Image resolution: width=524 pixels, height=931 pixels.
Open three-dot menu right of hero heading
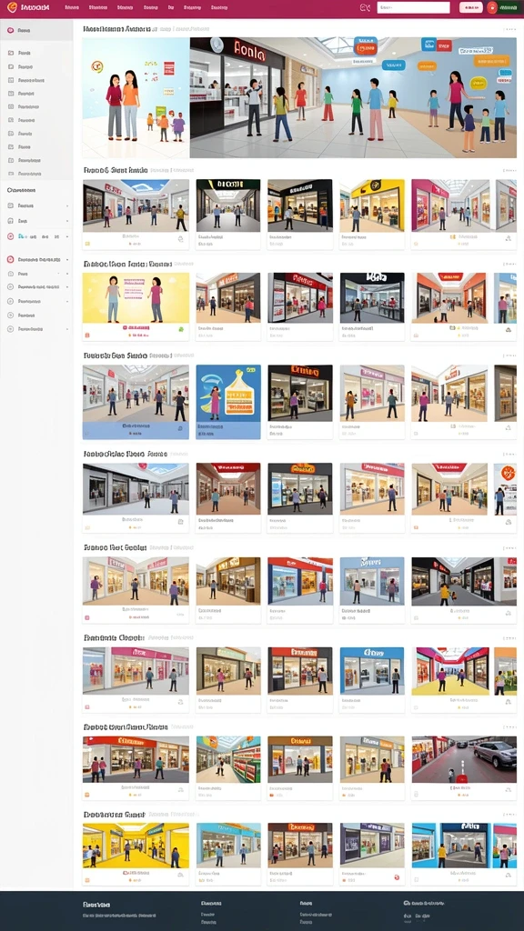click(x=509, y=28)
